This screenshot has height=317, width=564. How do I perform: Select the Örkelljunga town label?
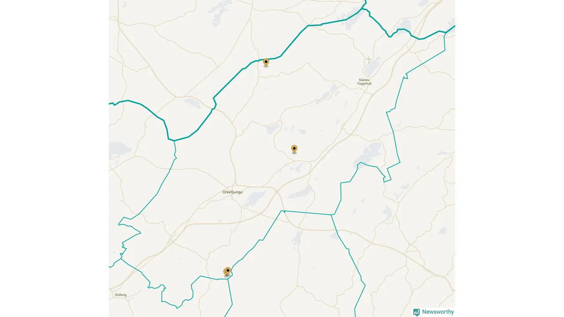pos(232,192)
